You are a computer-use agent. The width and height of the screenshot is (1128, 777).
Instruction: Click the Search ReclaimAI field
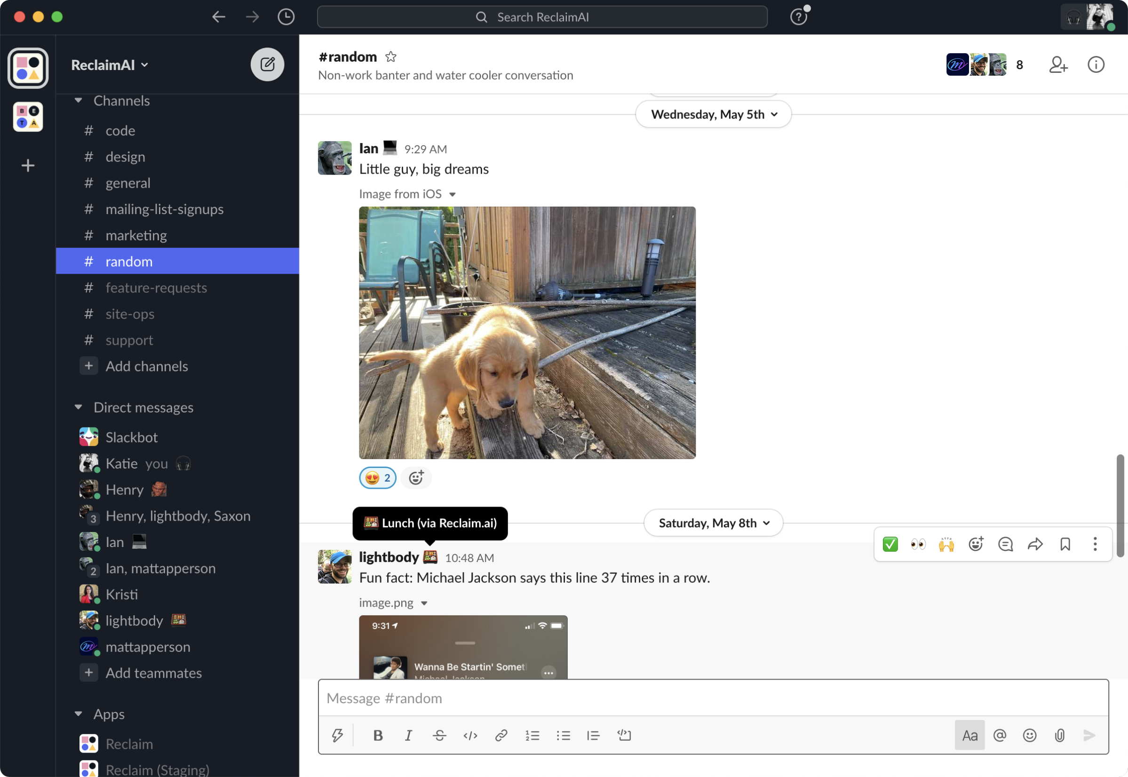click(x=542, y=17)
